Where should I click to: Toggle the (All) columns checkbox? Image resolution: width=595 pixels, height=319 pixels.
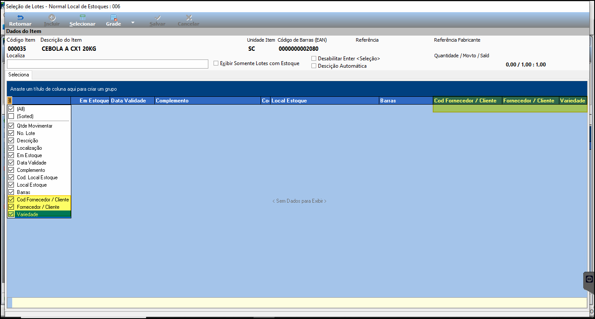pos(11,109)
